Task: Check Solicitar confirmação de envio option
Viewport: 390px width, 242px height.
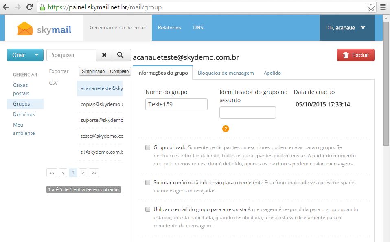Action: tap(148, 183)
